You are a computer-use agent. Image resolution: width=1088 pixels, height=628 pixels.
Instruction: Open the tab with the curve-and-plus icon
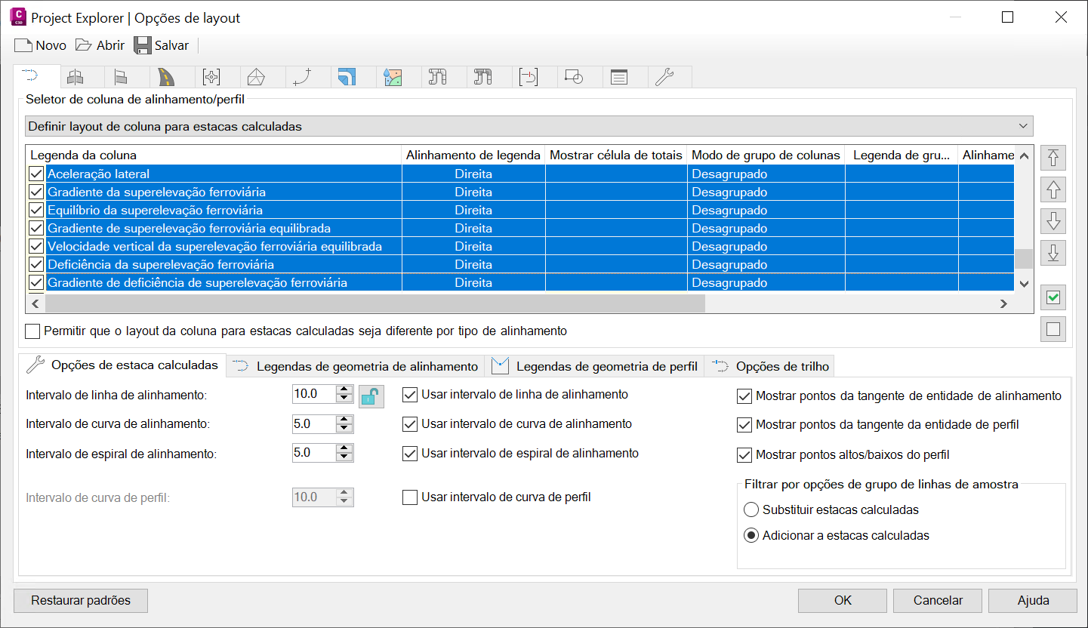(302, 77)
